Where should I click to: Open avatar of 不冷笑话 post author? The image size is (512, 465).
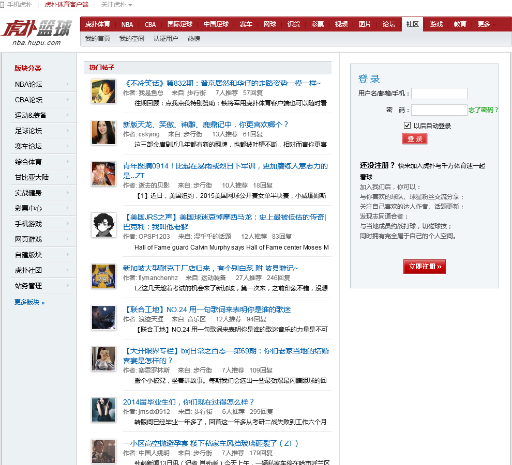[103, 91]
